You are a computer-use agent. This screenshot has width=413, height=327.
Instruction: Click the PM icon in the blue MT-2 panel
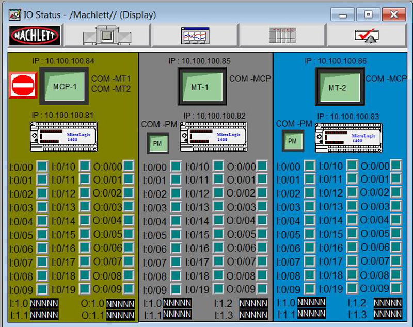coord(293,141)
